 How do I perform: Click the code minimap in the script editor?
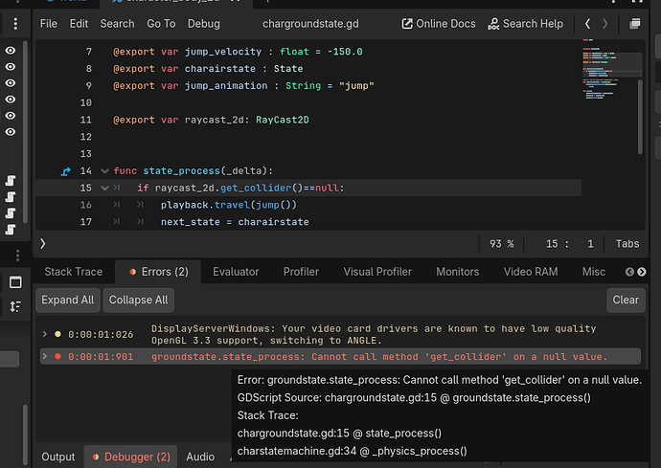[612, 70]
